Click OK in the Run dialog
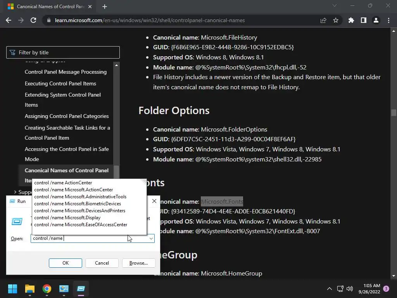 65,263
